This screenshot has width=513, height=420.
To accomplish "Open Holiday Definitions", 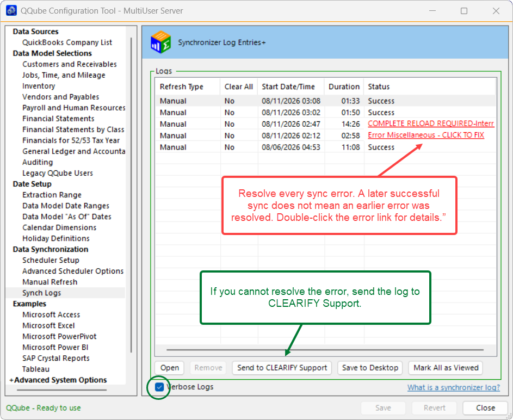I will click(x=56, y=238).
